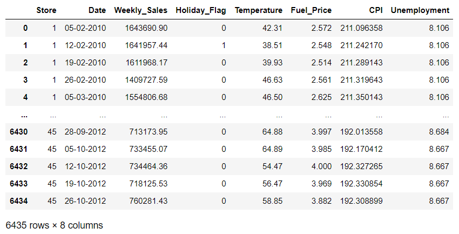Viewport: 459px width, 234px height.
Task: Select the temperature value 58.85
Action: pos(272,201)
